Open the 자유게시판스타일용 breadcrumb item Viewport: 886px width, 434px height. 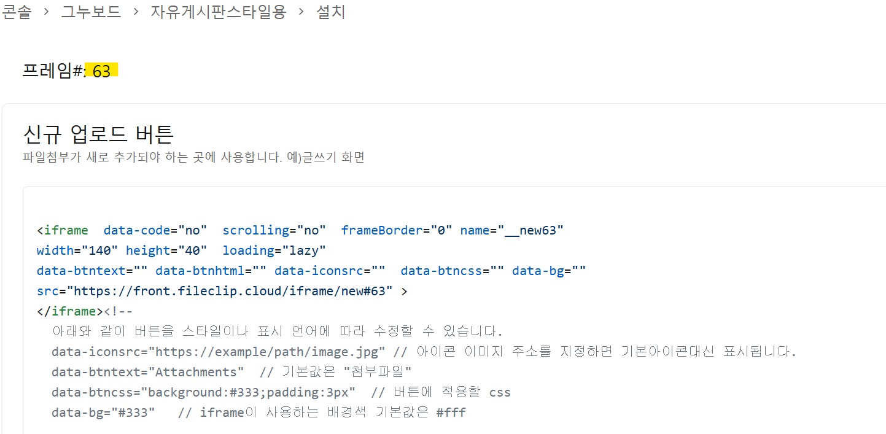coord(218,12)
